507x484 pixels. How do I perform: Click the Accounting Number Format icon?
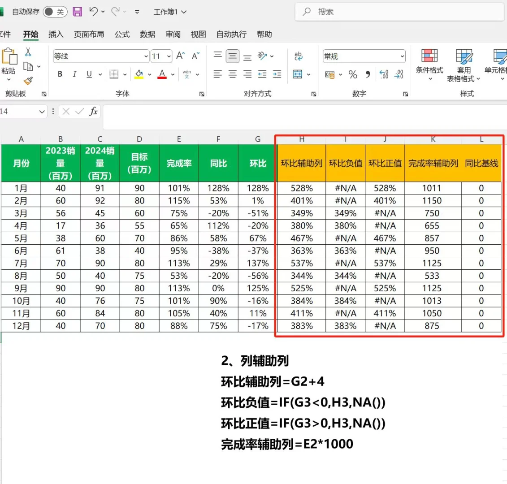pos(330,75)
